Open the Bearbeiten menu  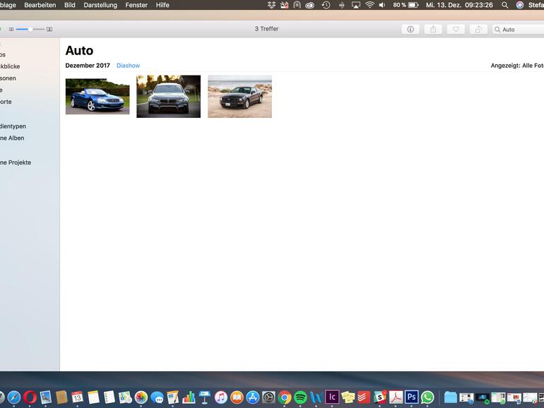pos(40,5)
